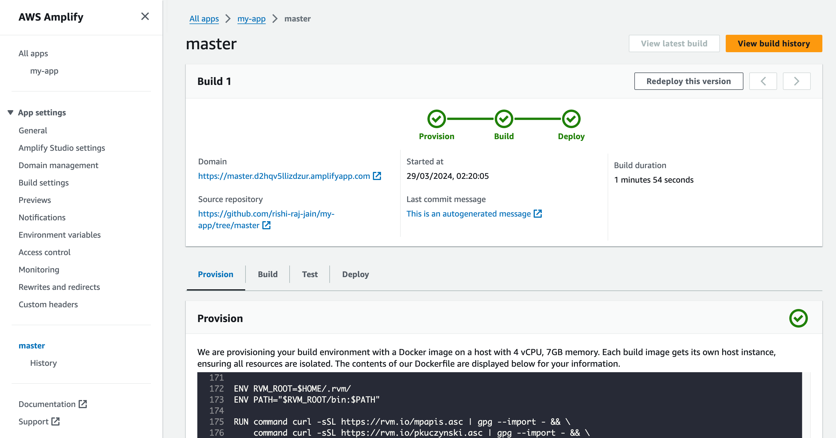Click Dockerfile line 173 ENV PATH
The height and width of the screenshot is (438, 836).
point(307,399)
